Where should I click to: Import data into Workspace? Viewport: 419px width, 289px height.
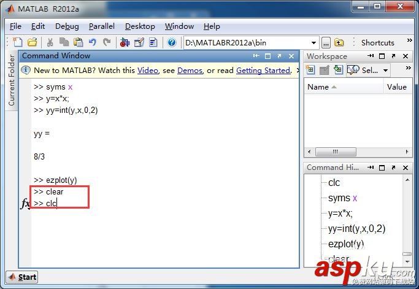pos(338,70)
